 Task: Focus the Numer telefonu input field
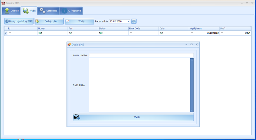141,55
